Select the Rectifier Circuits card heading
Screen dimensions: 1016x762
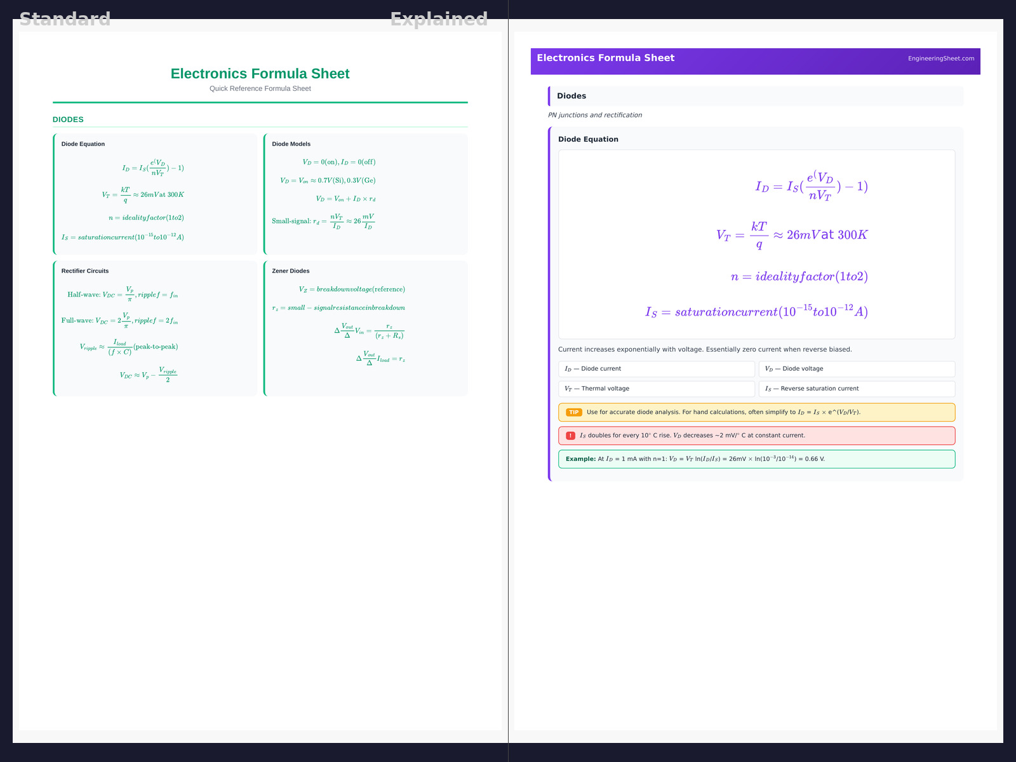pos(85,271)
